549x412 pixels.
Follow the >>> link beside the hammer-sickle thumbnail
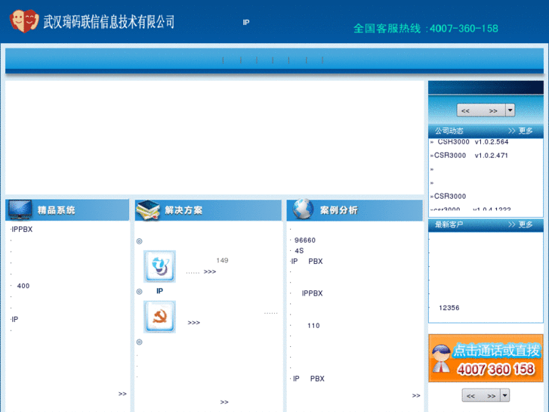pos(194,323)
